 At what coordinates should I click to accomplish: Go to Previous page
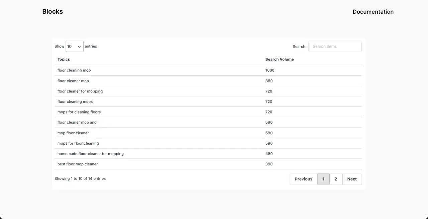click(303, 179)
